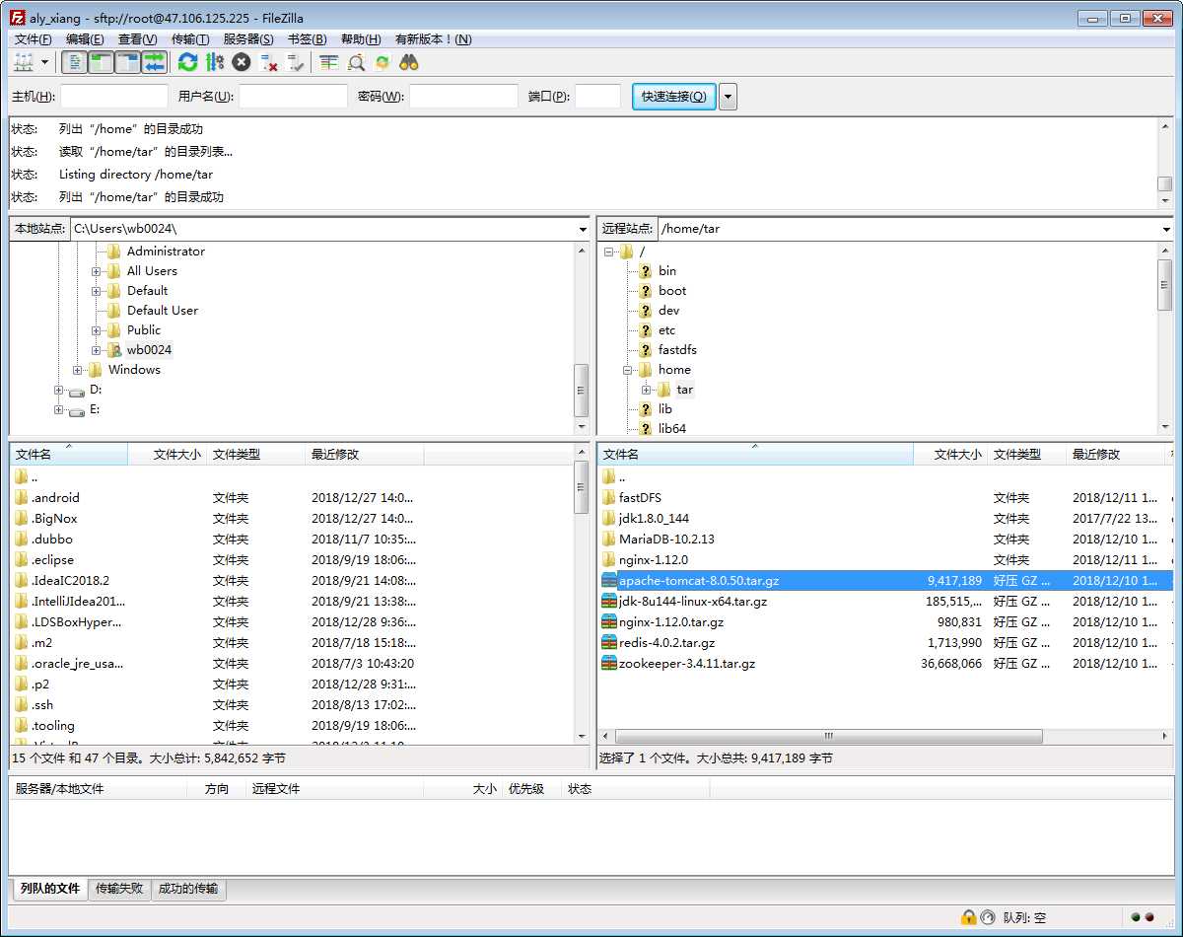Select redis-4.0.2.tar.gz file icon
Viewport: 1183px width, 937px height.
609,643
